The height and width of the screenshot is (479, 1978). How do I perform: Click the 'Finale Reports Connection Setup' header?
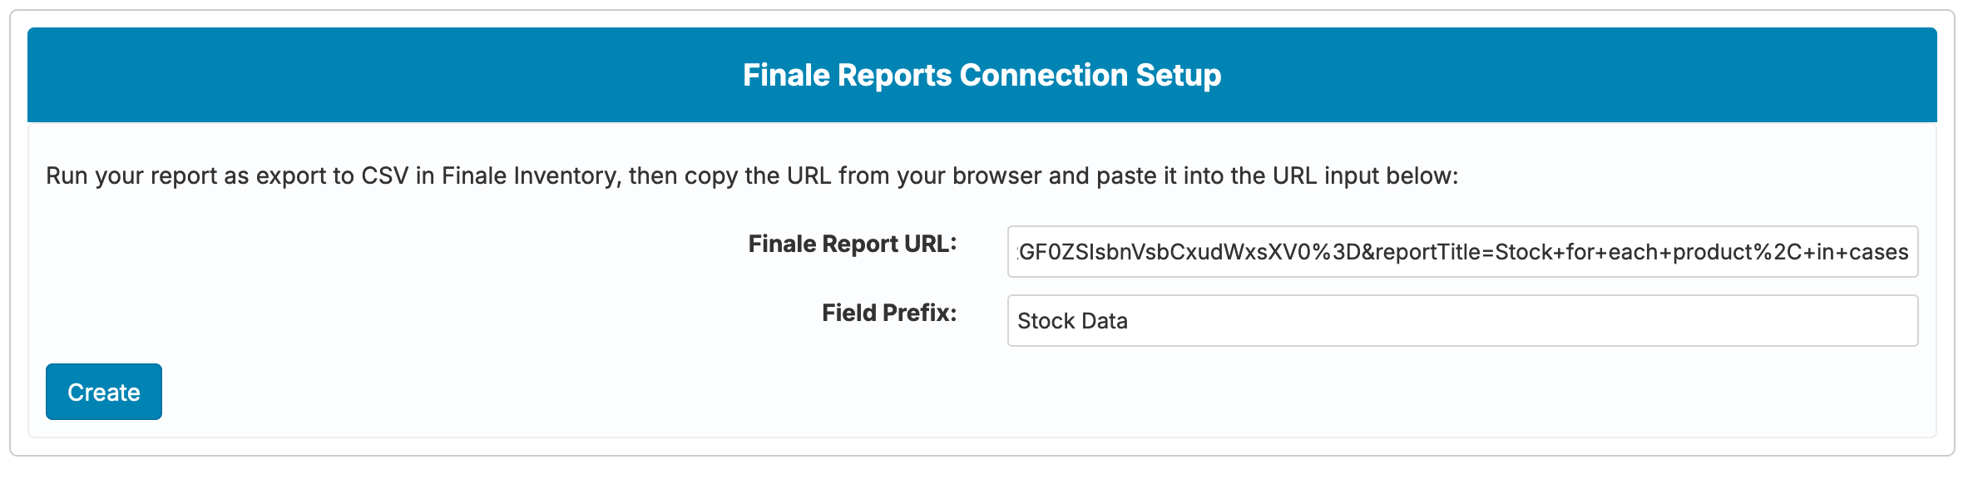982,75
